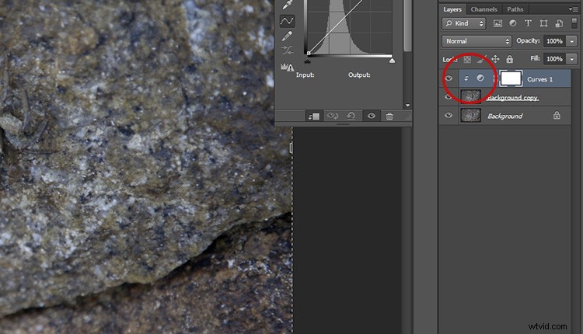The image size is (583, 334).
Task: Click the Output label in Curves
Action: coord(359,75)
